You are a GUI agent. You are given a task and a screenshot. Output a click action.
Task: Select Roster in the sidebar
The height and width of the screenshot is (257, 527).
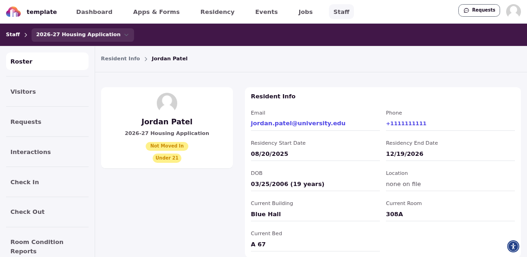pos(47,62)
